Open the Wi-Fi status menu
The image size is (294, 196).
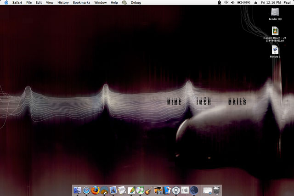click(226, 3)
